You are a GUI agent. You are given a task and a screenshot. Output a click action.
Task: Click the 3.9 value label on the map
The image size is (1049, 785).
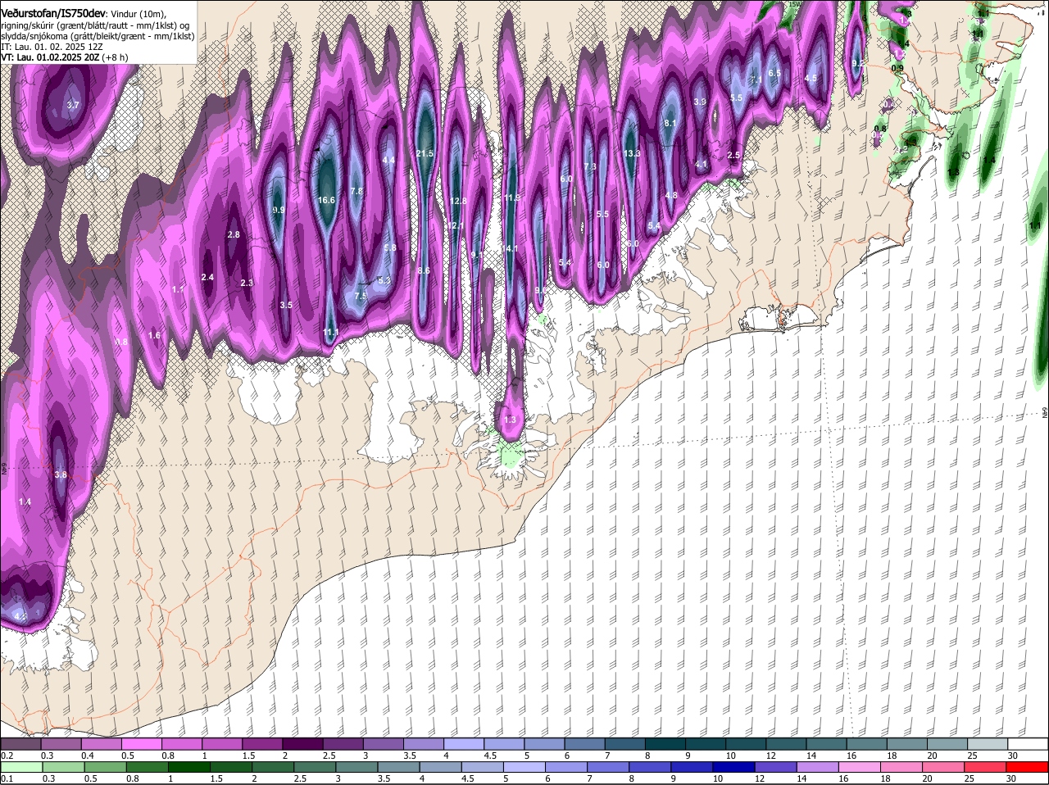[700, 102]
